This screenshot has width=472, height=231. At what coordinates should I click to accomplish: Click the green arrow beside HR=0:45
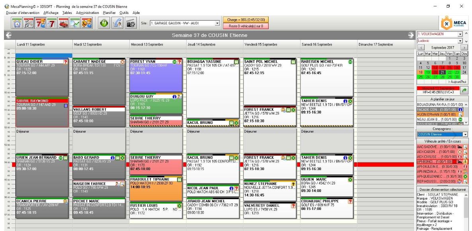pyautogui.click(x=465, y=92)
